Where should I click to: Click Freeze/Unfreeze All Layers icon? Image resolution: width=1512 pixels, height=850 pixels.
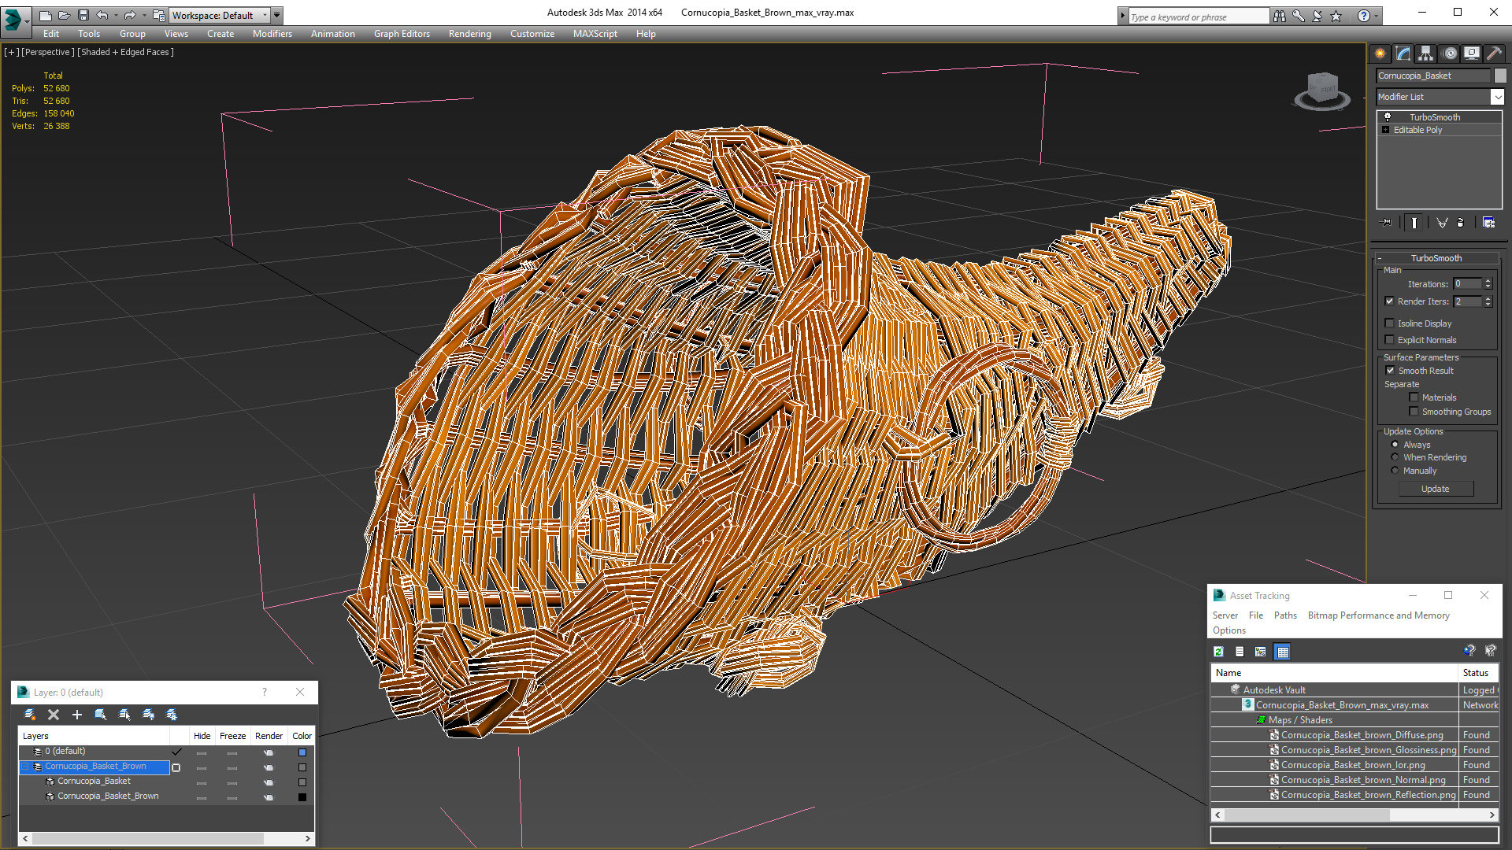coord(172,715)
